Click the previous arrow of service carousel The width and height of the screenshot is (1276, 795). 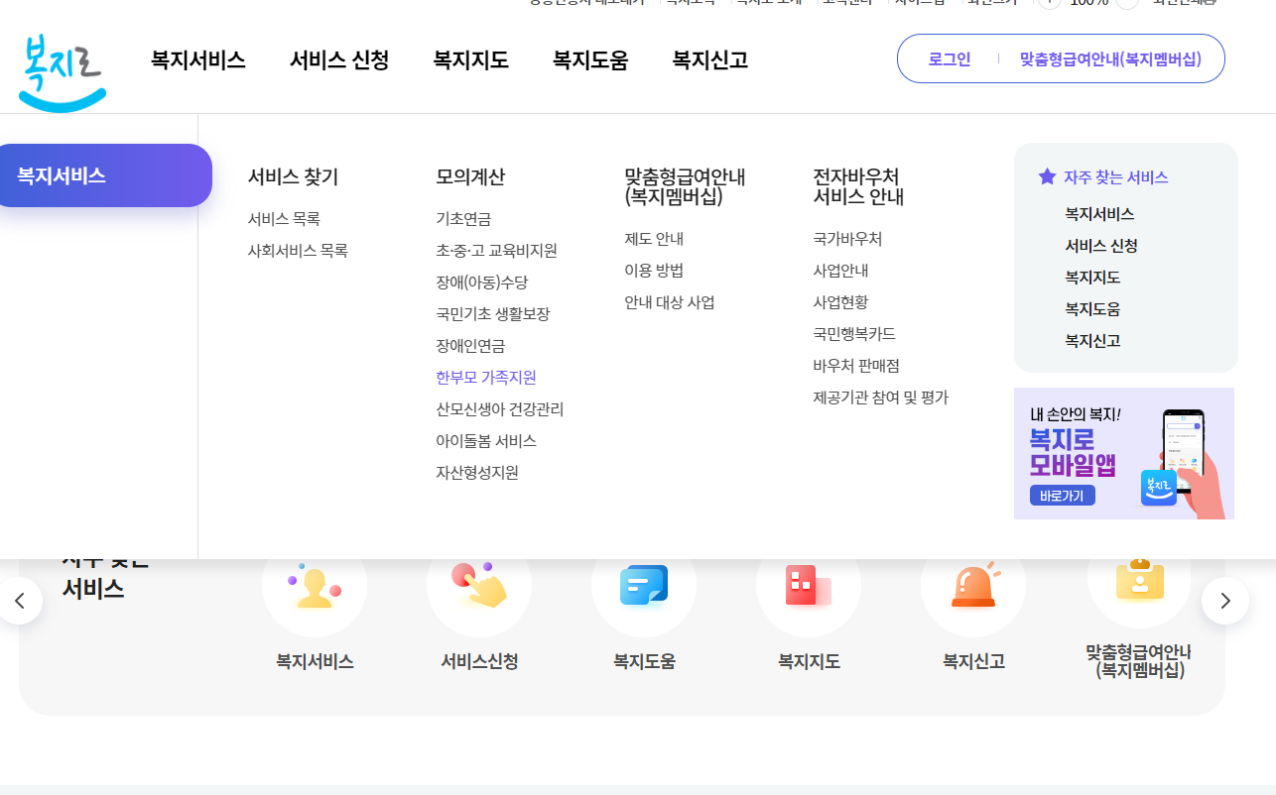pos(20,601)
